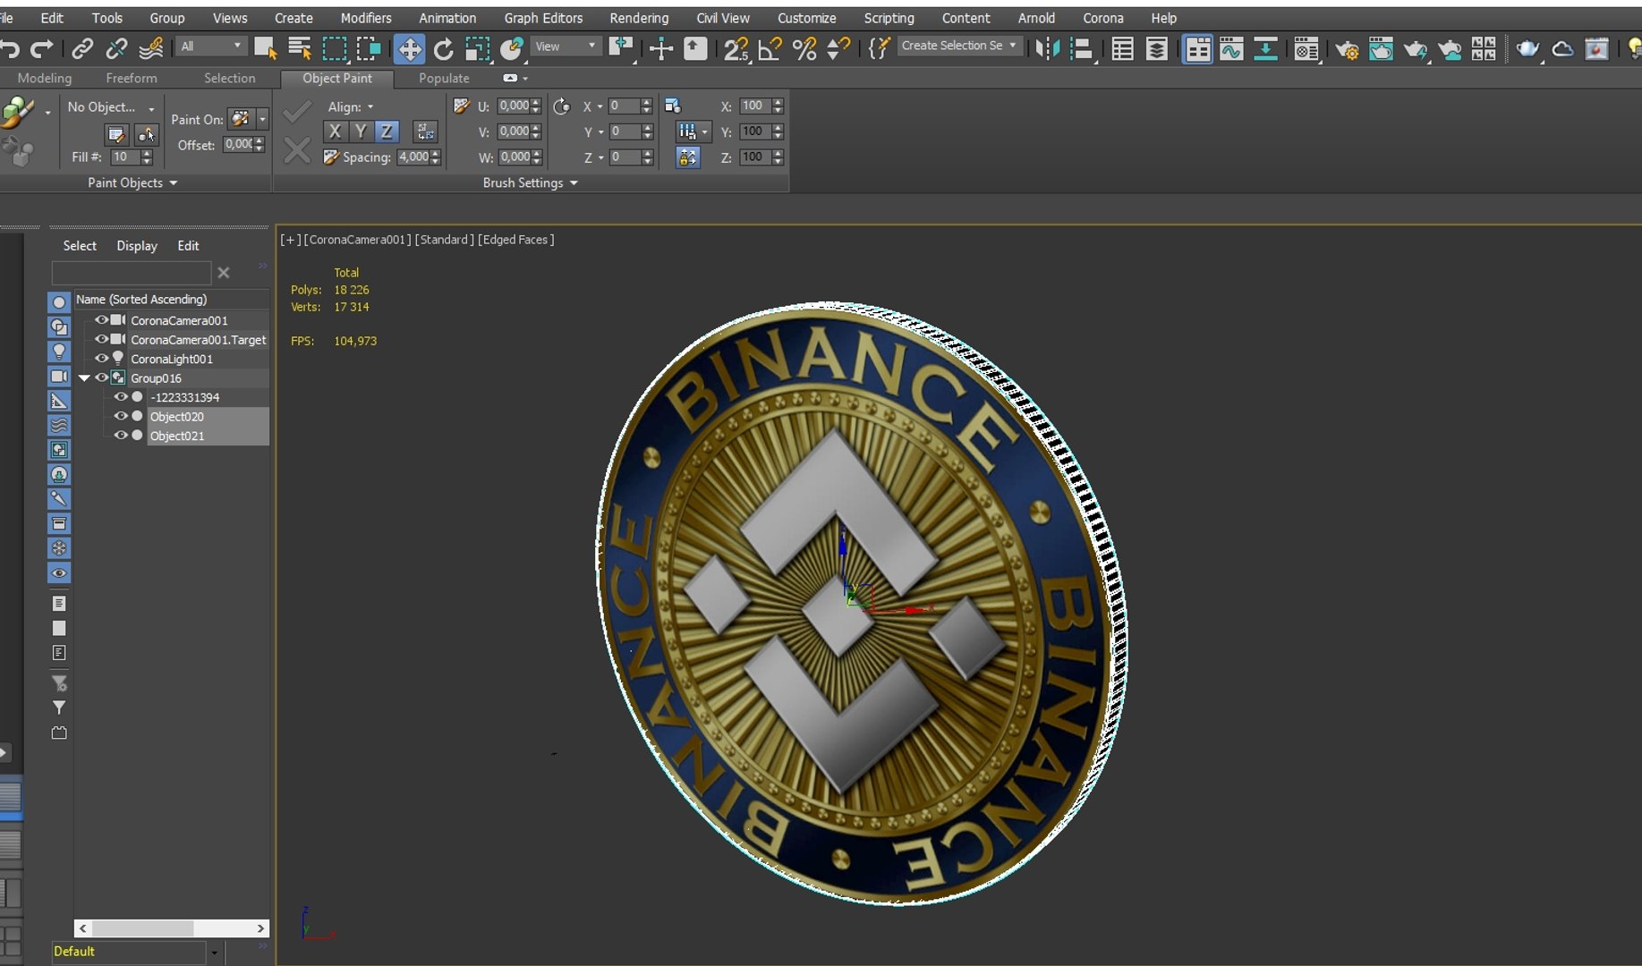Image resolution: width=1642 pixels, height=966 pixels.
Task: Toggle the Angle Snap icon
Action: point(770,48)
